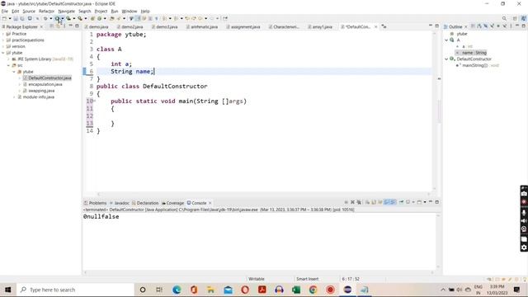This screenshot has width=528, height=297.
Task: Click the Save toolbar icon
Action: coord(16,18)
